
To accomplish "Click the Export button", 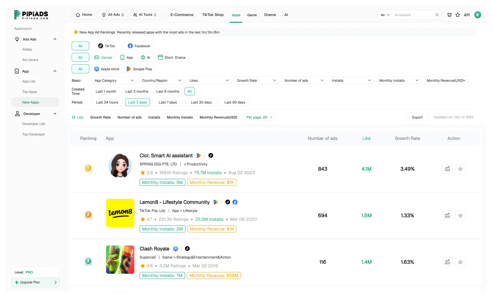I will tap(417, 117).
